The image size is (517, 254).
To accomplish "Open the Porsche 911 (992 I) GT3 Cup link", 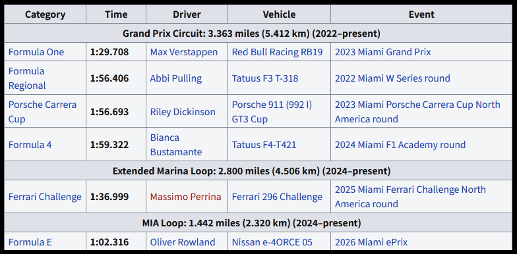I will click(x=272, y=112).
